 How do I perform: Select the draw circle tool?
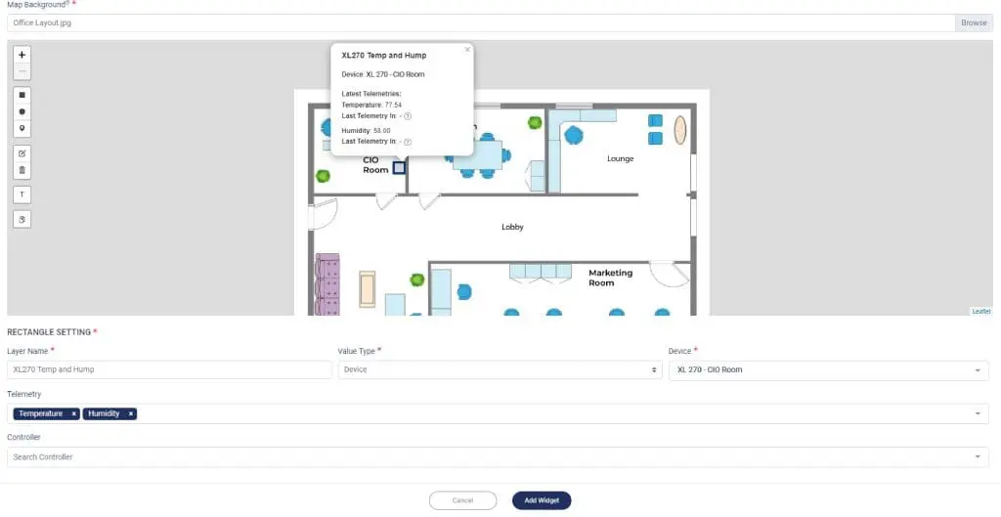[22, 111]
